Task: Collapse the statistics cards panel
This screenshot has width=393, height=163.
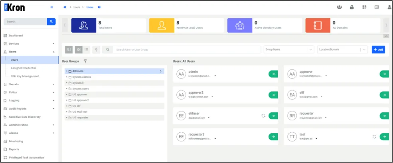Action: click(386, 36)
